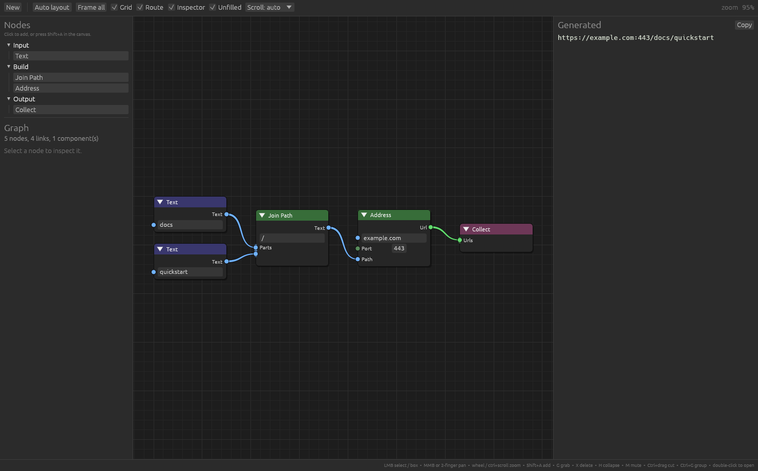758x471 pixels.
Task: Click the Text output socket of quickstart node
Action: point(227,262)
